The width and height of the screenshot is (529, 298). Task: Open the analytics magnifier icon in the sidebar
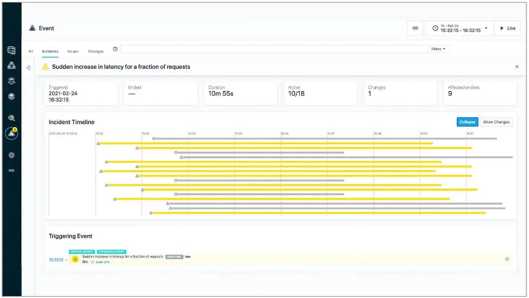(12, 118)
